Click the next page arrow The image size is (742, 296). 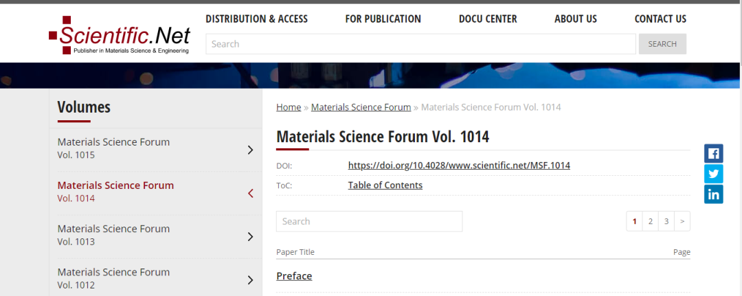coord(682,221)
